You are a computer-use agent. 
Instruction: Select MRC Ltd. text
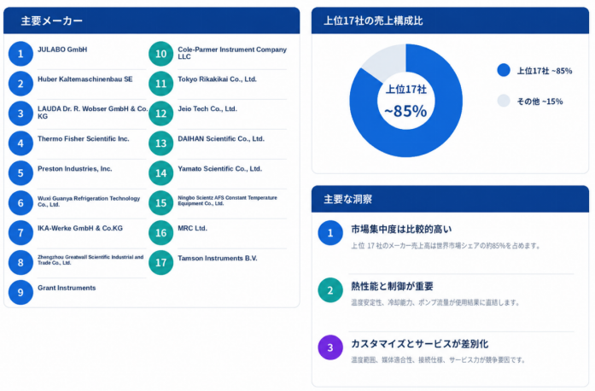[x=192, y=228]
